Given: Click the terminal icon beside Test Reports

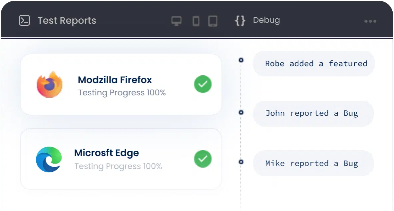Looking at the screenshot, I should pos(24,21).
